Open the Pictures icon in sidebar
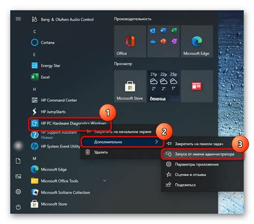Image resolution: width=254 pixels, height=224 pixels. 18,176
